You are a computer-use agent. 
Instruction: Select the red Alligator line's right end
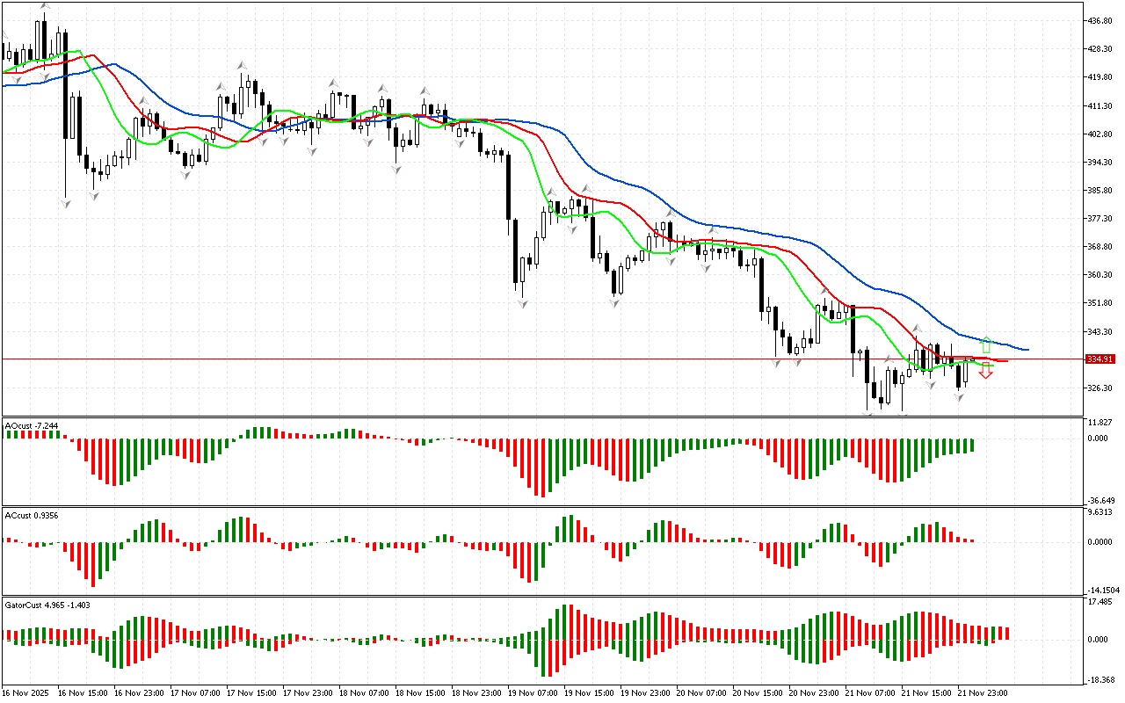coord(1005,360)
